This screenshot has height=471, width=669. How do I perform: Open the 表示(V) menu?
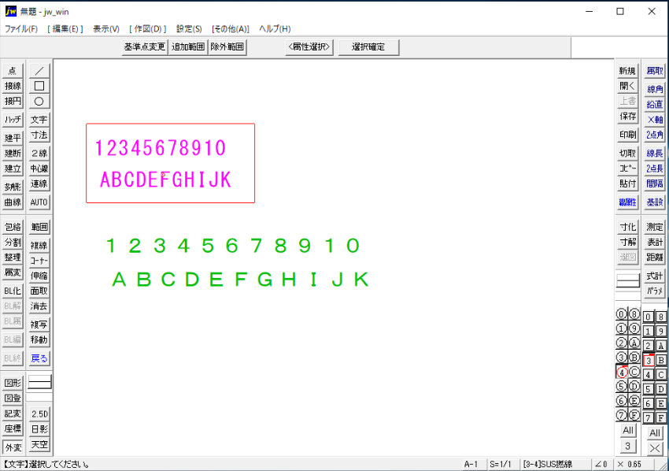pos(106,28)
